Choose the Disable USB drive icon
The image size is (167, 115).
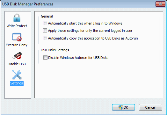tap(17, 56)
